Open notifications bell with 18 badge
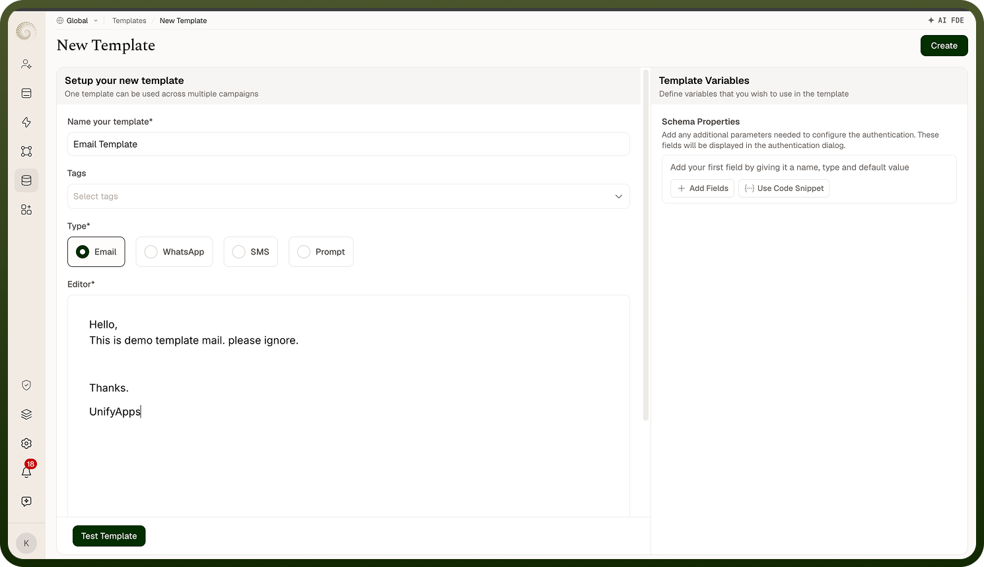The height and width of the screenshot is (567, 984). pyautogui.click(x=26, y=471)
